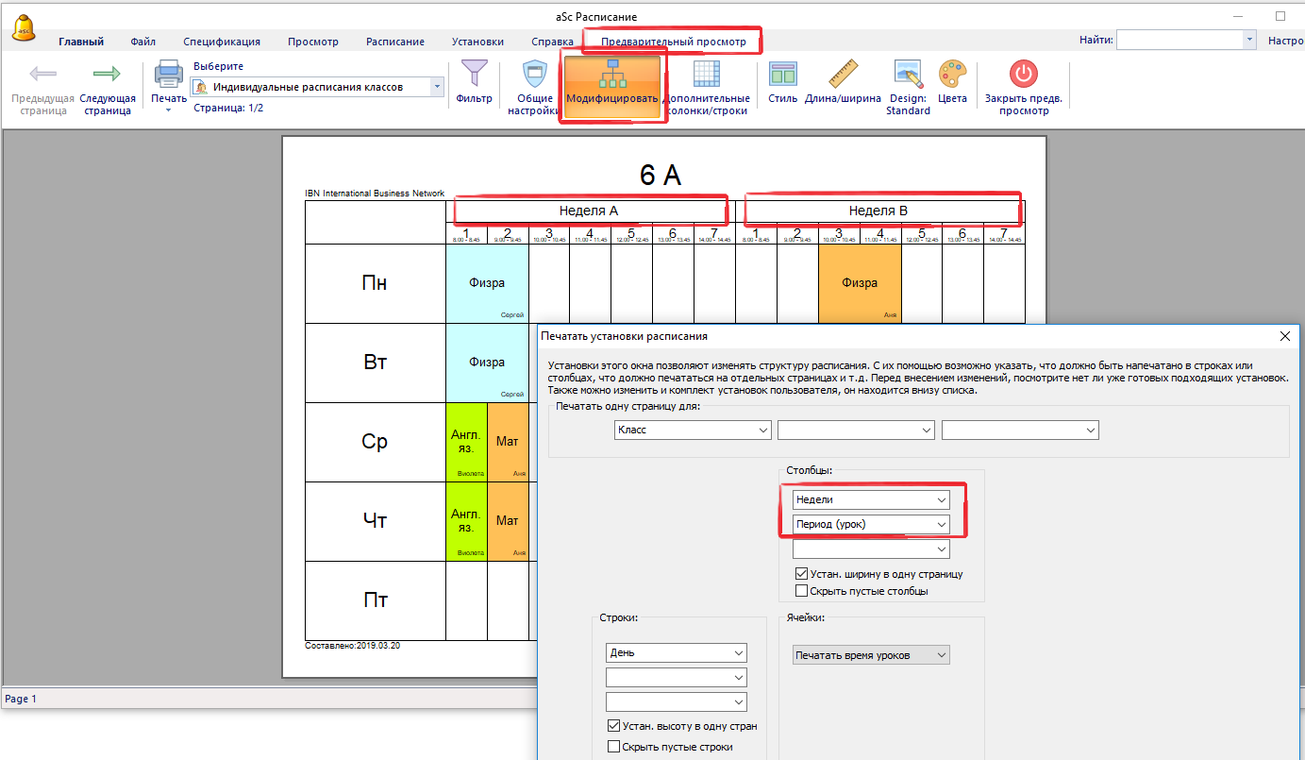Click the Цвета palette icon
Viewport: 1305px width, 760px height.
tap(952, 76)
